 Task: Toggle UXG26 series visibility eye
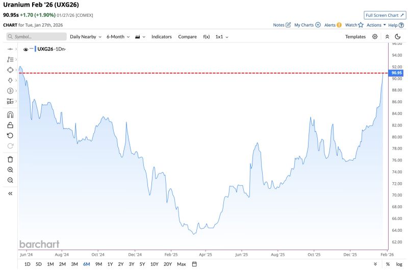click(x=25, y=49)
